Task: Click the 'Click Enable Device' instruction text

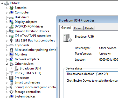Action: pyautogui.click(x=92, y=81)
